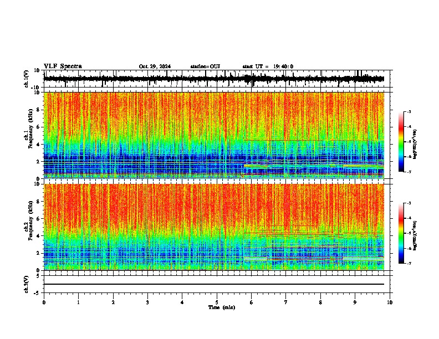The width and height of the screenshot is (439, 339).
Task: Select the "ch.1(V)" waveform axis label
Action: tap(27, 79)
